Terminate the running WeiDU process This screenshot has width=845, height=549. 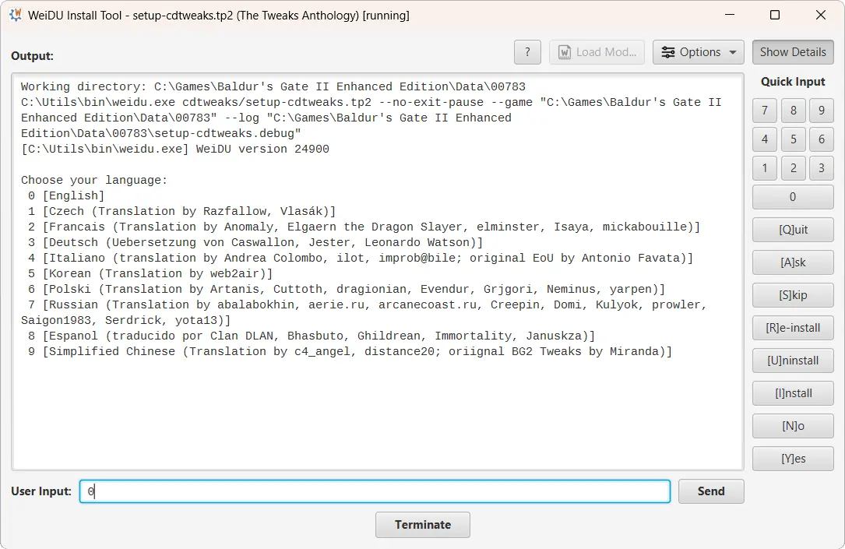[x=422, y=525]
